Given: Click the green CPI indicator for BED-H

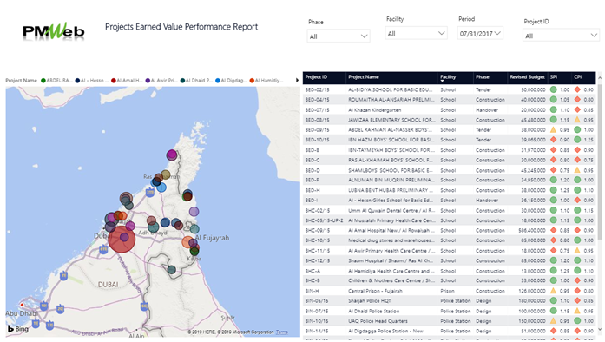Looking at the screenshot, I should (x=577, y=190).
